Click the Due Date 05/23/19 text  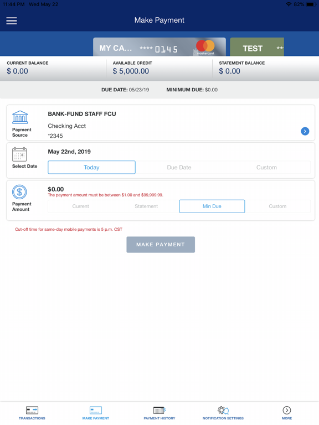[125, 90]
